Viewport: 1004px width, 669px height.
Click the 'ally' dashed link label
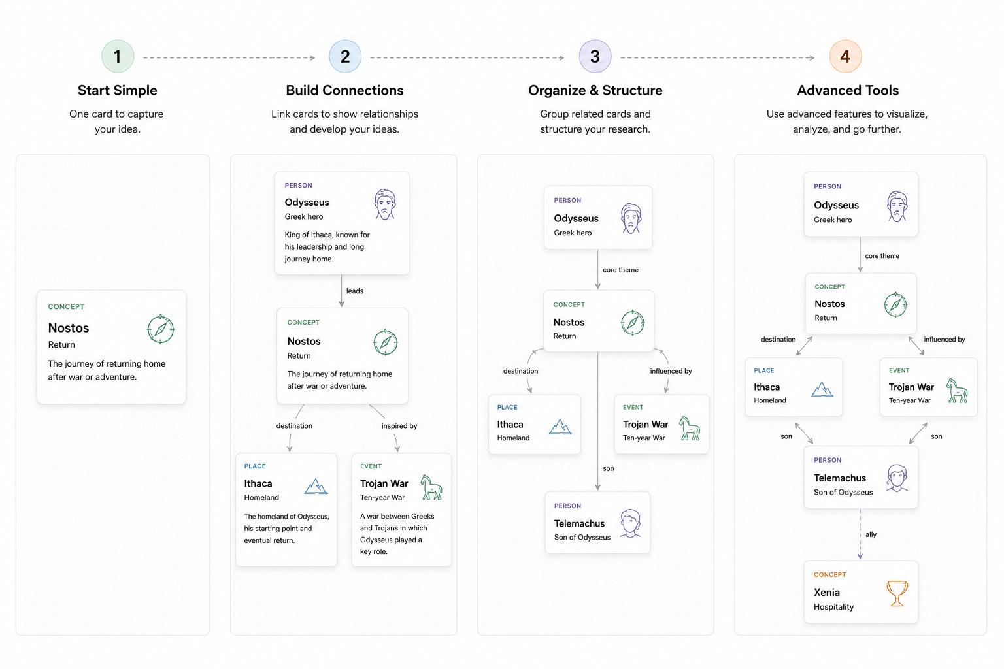coord(871,534)
